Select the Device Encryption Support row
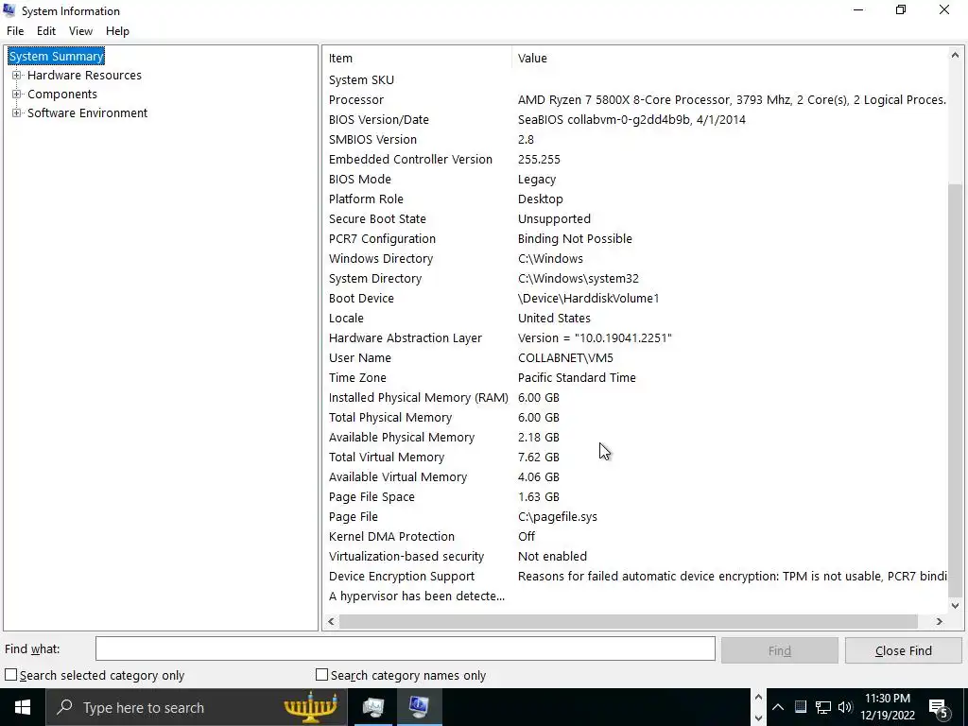 click(635, 576)
